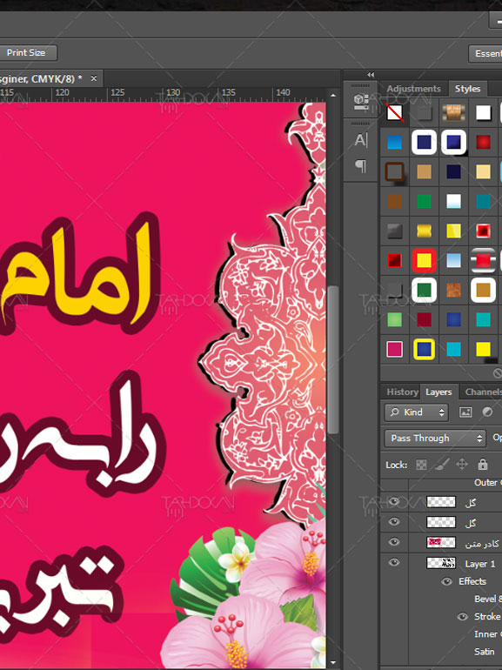Apply the gray style with brown stroke

(x=394, y=171)
